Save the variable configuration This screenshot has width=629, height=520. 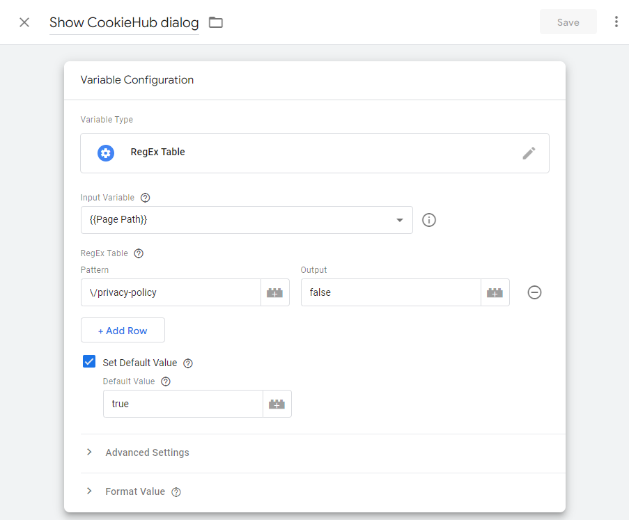pos(568,22)
